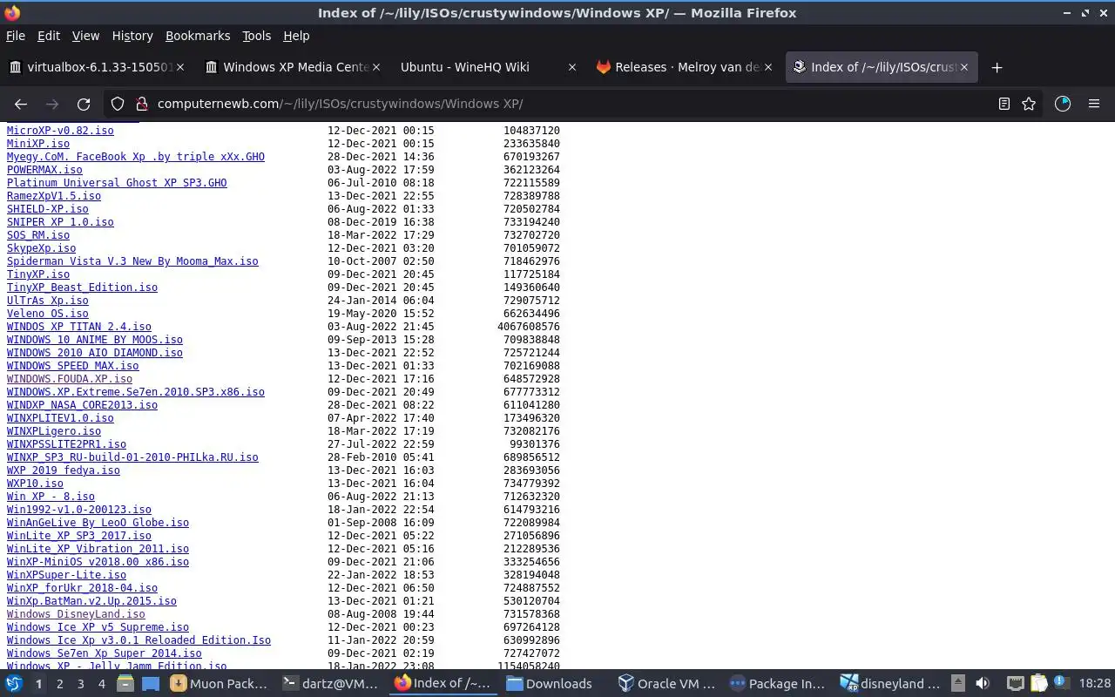Image resolution: width=1115 pixels, height=697 pixels.
Task: Open the Firefox hamburger application menu
Action: (1094, 104)
